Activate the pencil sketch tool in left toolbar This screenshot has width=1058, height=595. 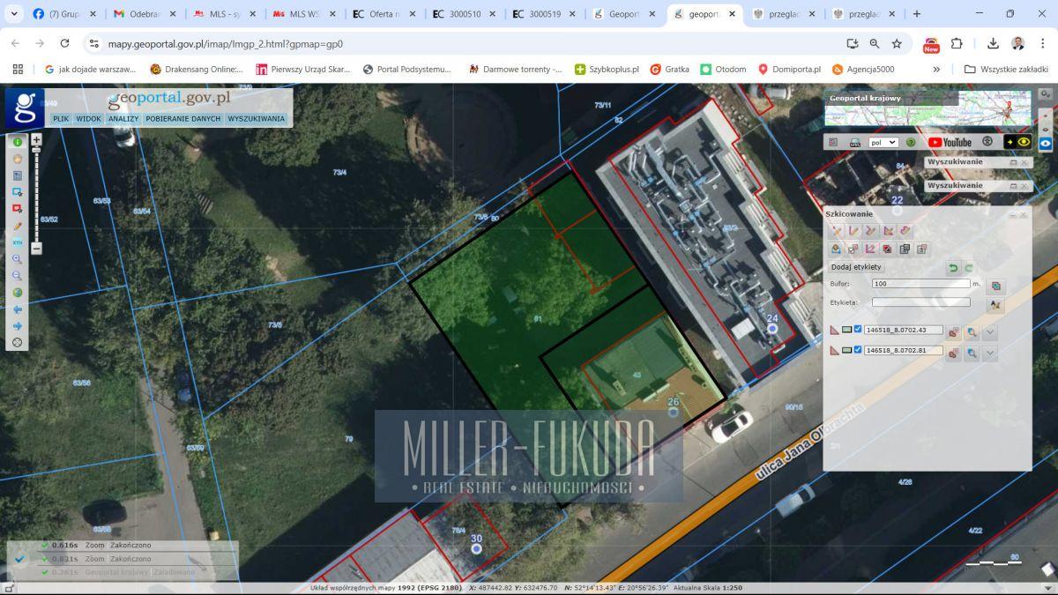[x=17, y=226]
